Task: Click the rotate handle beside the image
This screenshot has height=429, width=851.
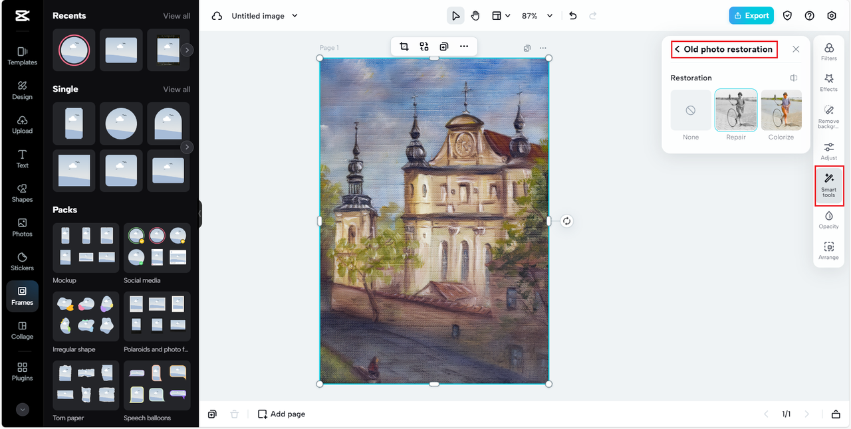Action: point(566,221)
